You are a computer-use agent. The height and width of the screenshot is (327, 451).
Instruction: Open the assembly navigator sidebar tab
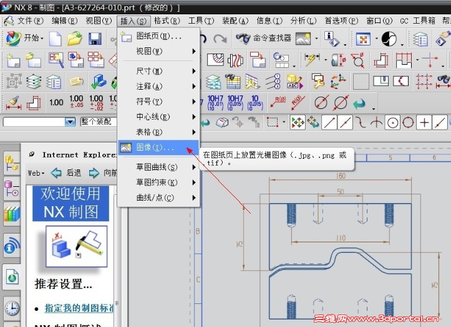[x=11, y=164]
